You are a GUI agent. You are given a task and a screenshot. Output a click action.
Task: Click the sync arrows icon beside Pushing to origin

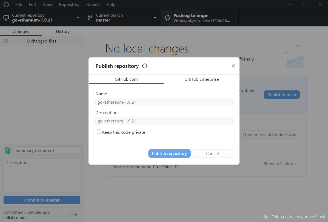coord(167,18)
